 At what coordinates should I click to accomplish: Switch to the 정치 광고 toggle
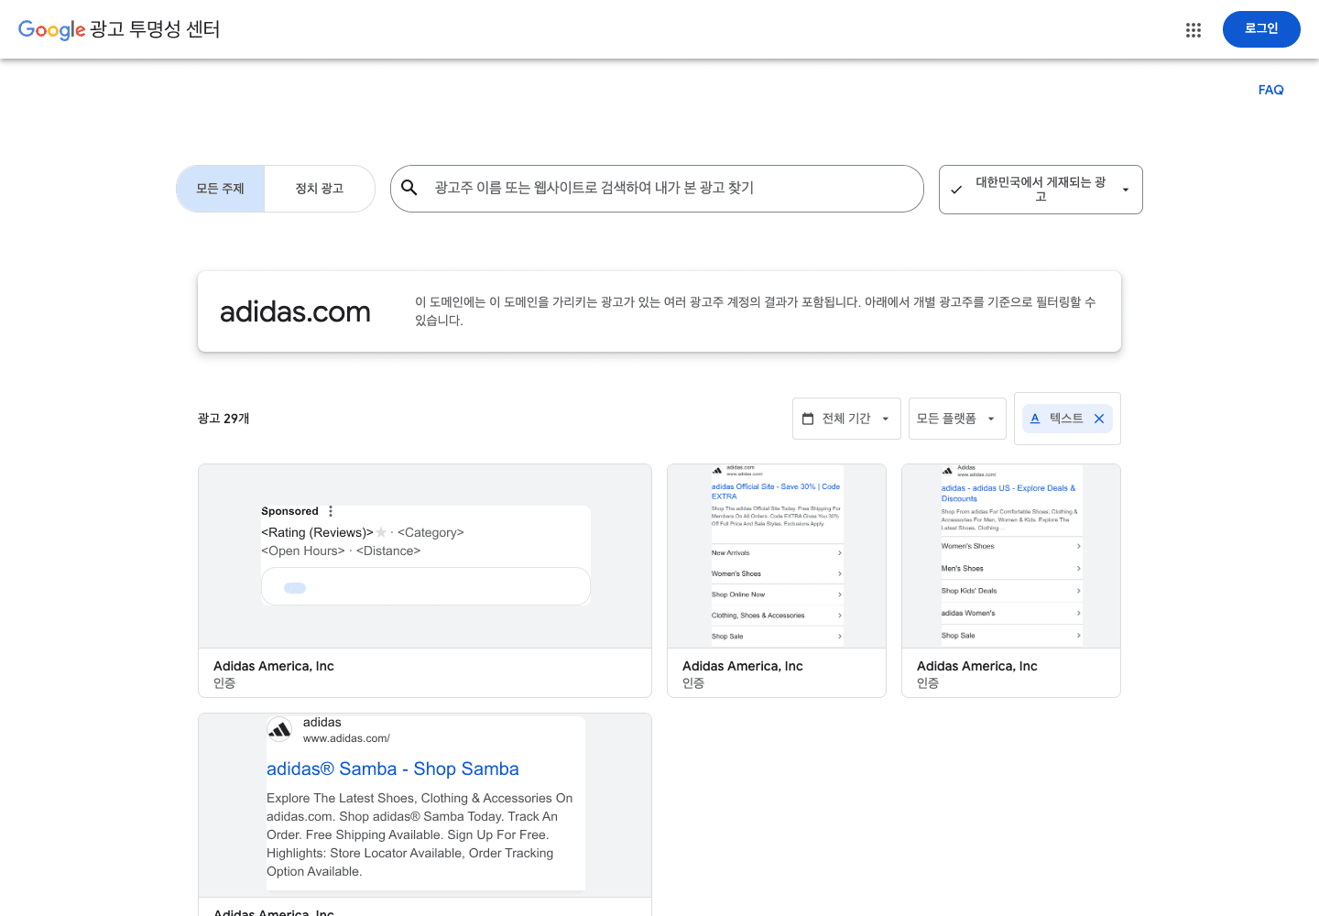coord(320,189)
